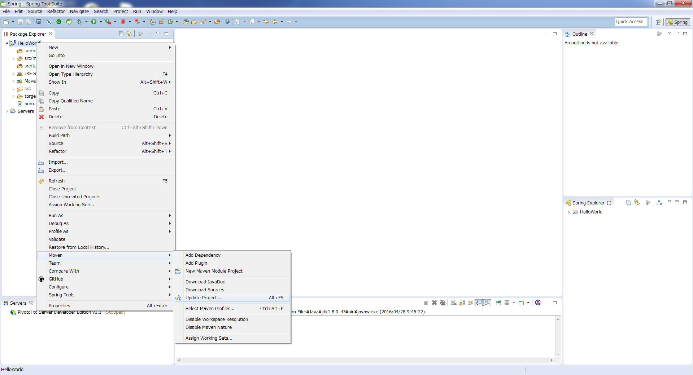The width and height of the screenshot is (693, 375).
Task: Click Collapse All in Package Explorer
Action: click(x=121, y=34)
